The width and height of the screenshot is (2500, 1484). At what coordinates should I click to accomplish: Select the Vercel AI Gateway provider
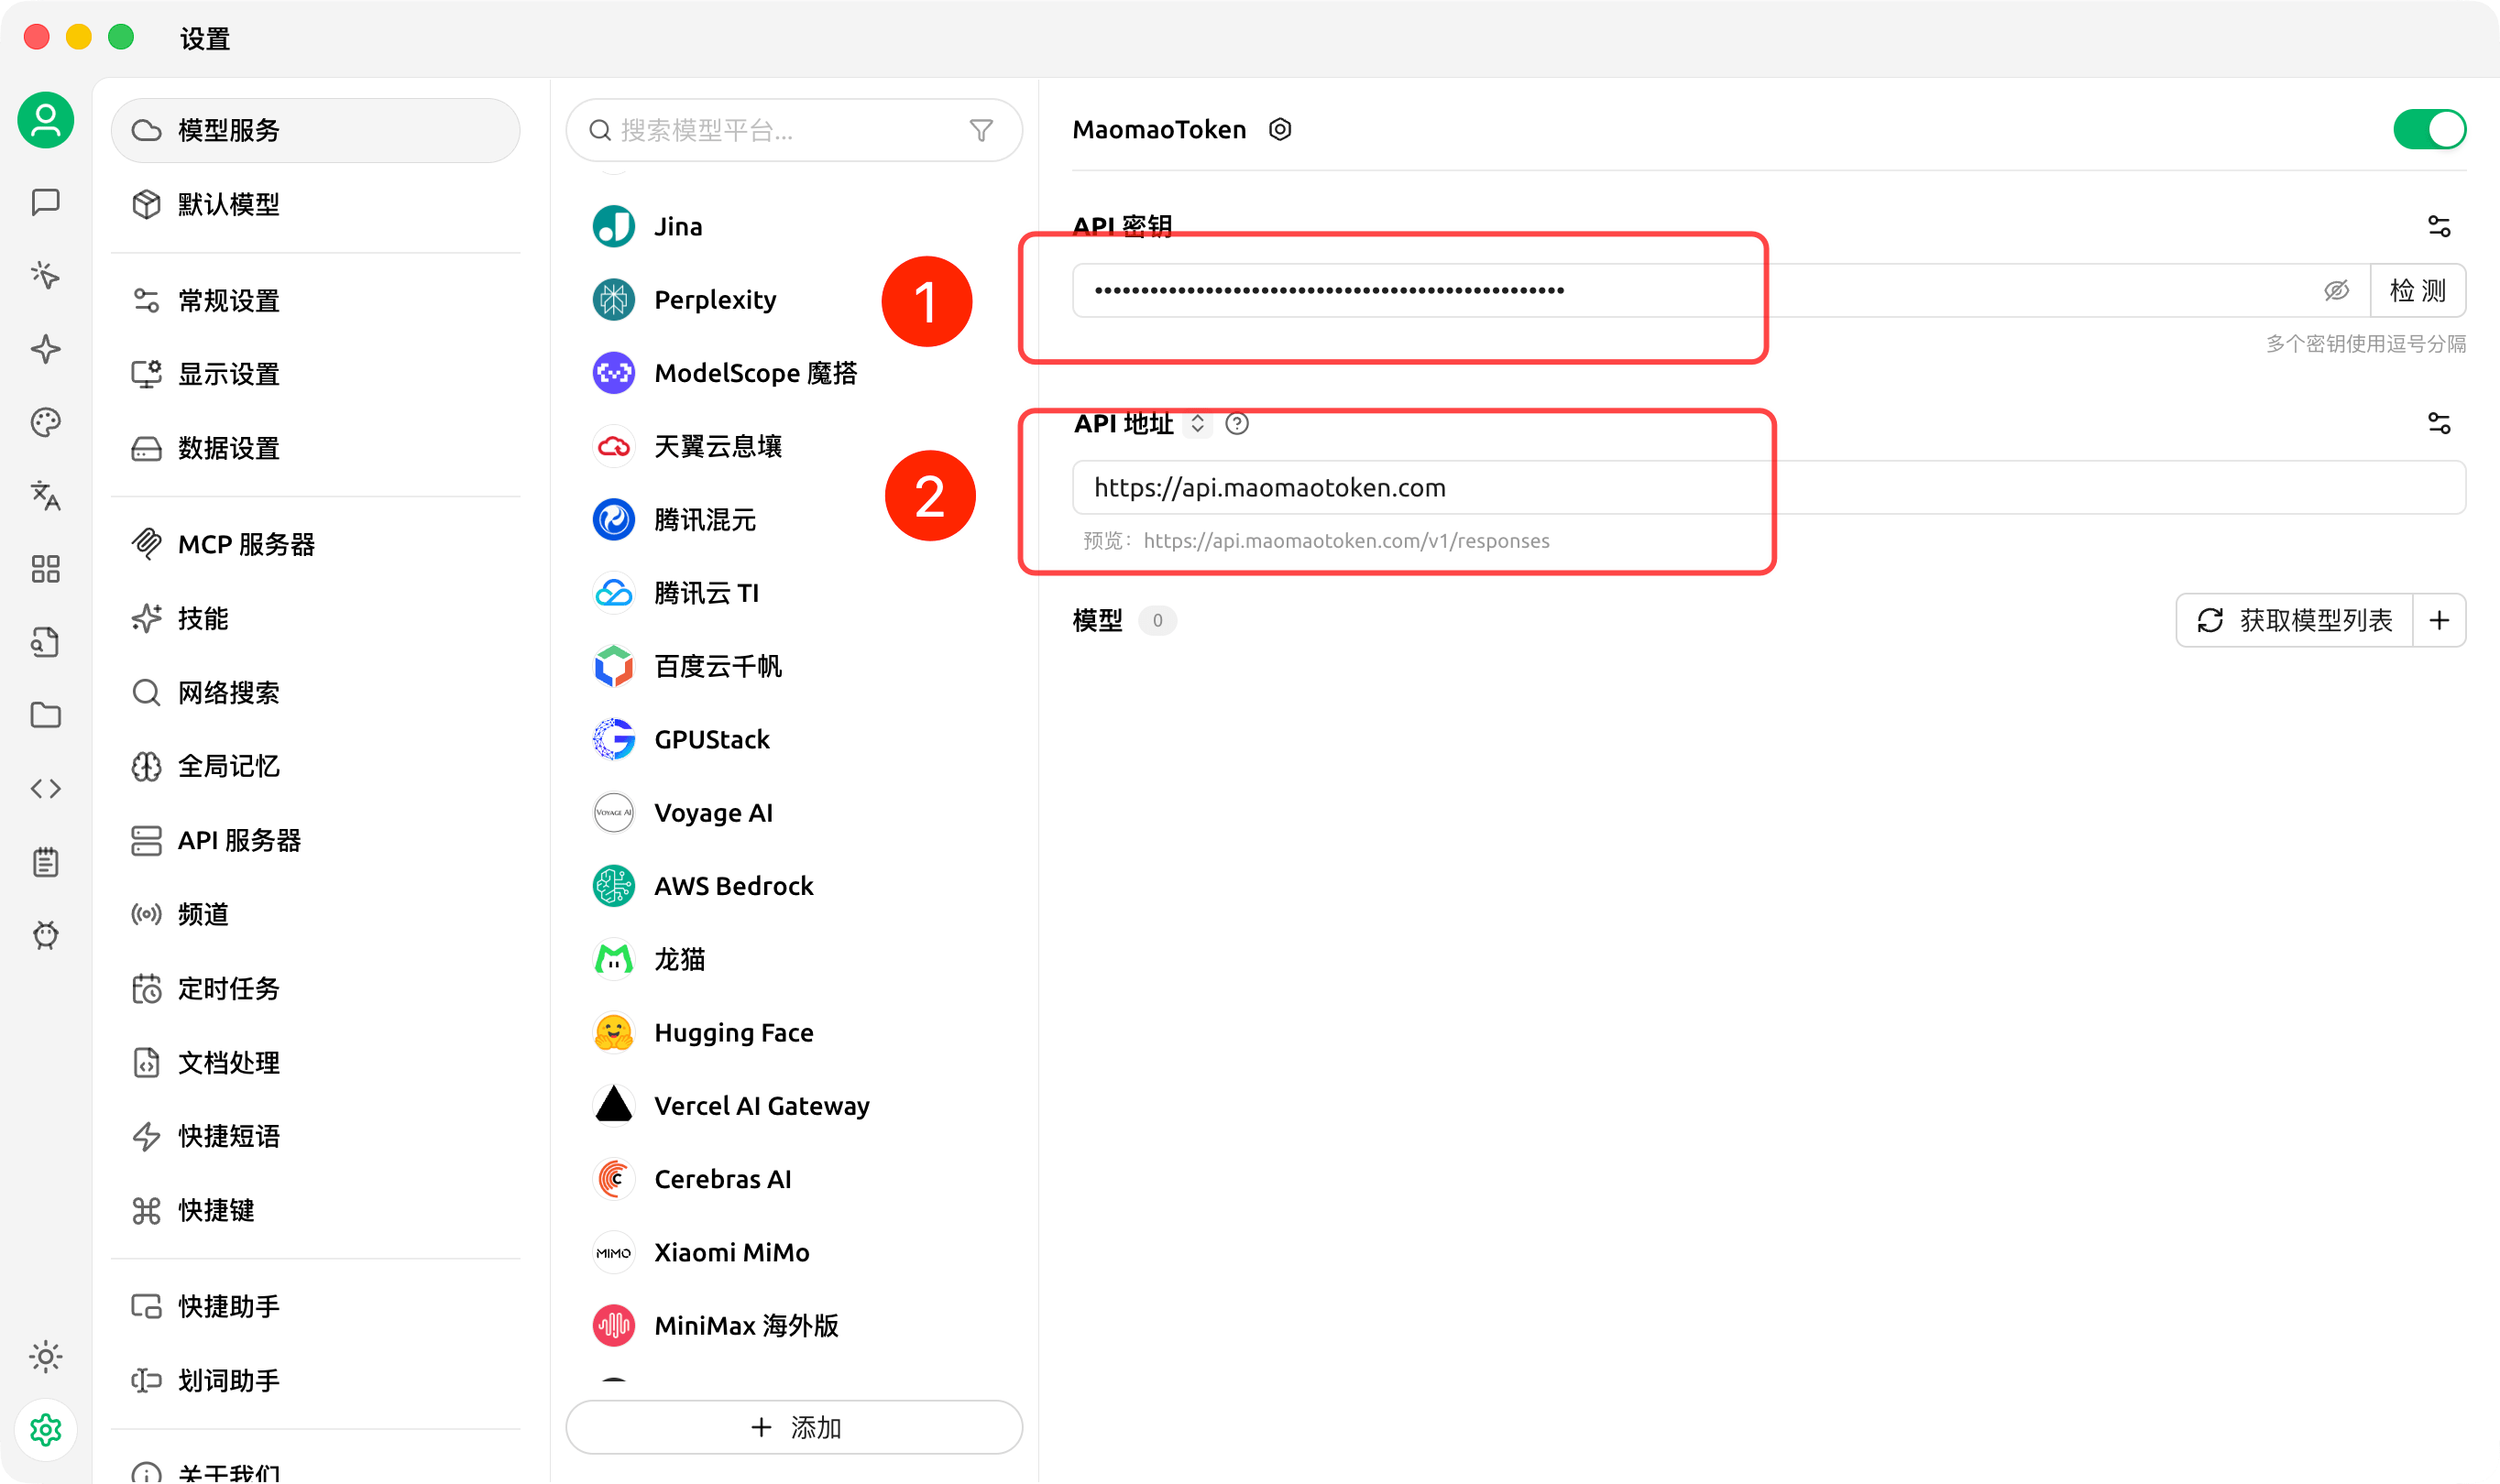click(795, 1106)
